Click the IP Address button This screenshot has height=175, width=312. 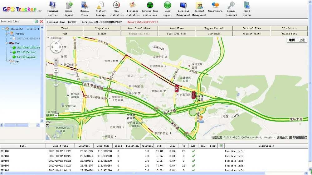click(x=289, y=28)
